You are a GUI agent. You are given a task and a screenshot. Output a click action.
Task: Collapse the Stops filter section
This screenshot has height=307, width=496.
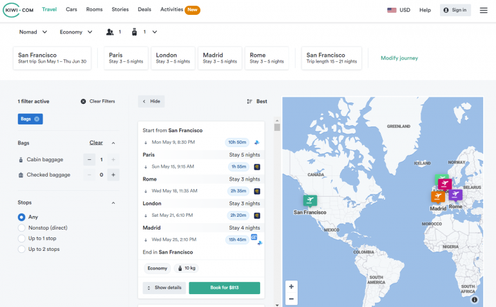tap(113, 203)
